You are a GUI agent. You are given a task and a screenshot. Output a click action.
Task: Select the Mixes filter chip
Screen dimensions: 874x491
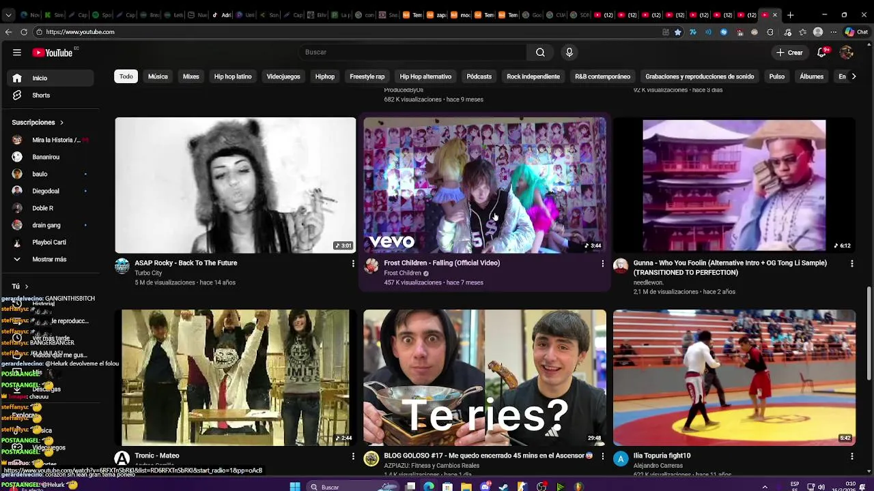(x=191, y=76)
